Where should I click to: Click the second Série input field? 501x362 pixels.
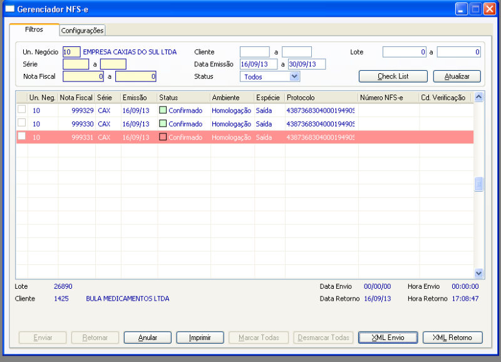coord(113,65)
